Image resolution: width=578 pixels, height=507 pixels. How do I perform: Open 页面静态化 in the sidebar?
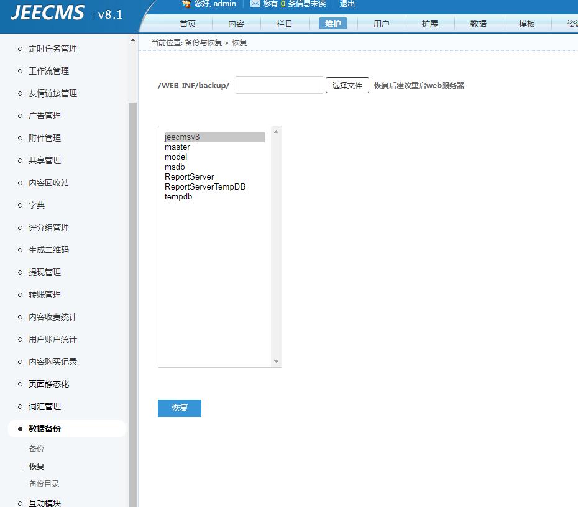[x=48, y=384]
